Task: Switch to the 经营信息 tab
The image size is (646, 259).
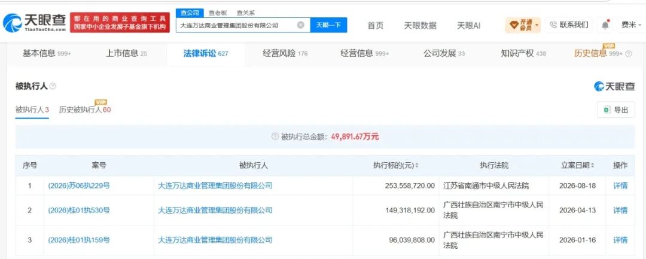Action: 364,53
